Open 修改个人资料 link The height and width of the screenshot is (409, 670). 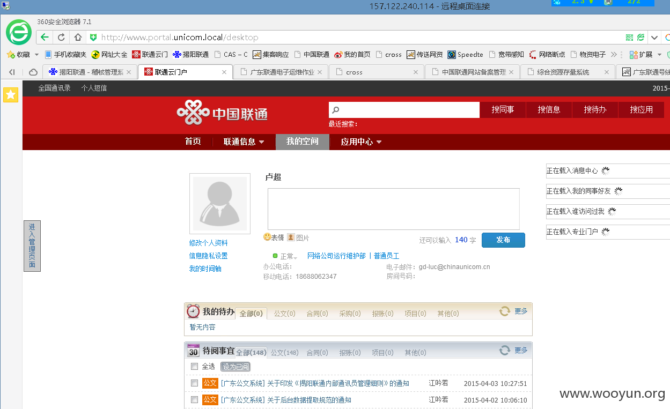208,243
